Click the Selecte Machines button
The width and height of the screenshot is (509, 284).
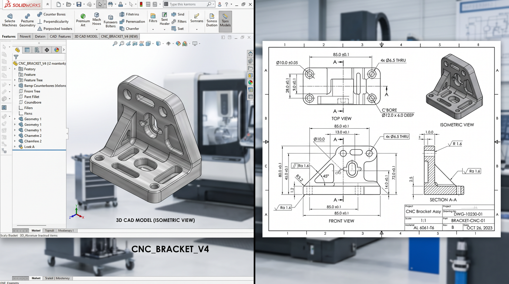click(x=10, y=20)
